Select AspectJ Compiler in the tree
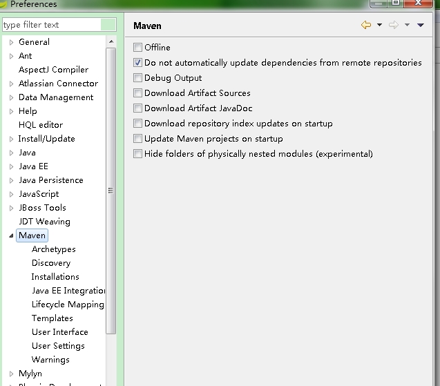 53,69
